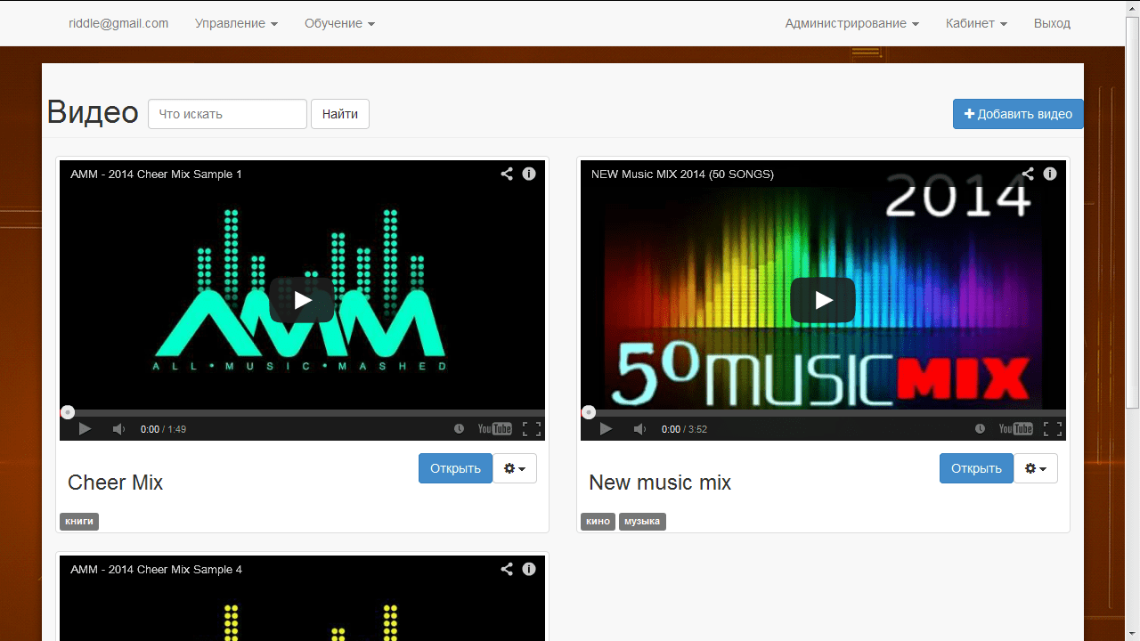Click small play control in Cheer Mix Sample 1 player bar
The width and height of the screenshot is (1140, 641).
(x=85, y=429)
